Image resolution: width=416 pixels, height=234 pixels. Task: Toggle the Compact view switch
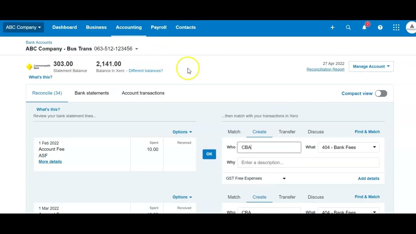click(381, 94)
